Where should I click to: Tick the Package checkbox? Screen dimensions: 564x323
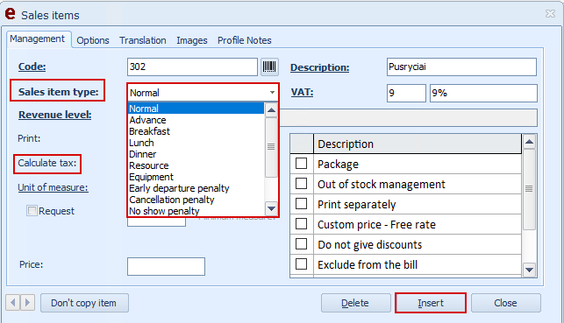coord(301,164)
